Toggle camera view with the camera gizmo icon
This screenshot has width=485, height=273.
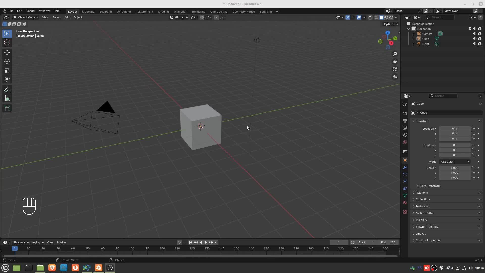point(395,69)
